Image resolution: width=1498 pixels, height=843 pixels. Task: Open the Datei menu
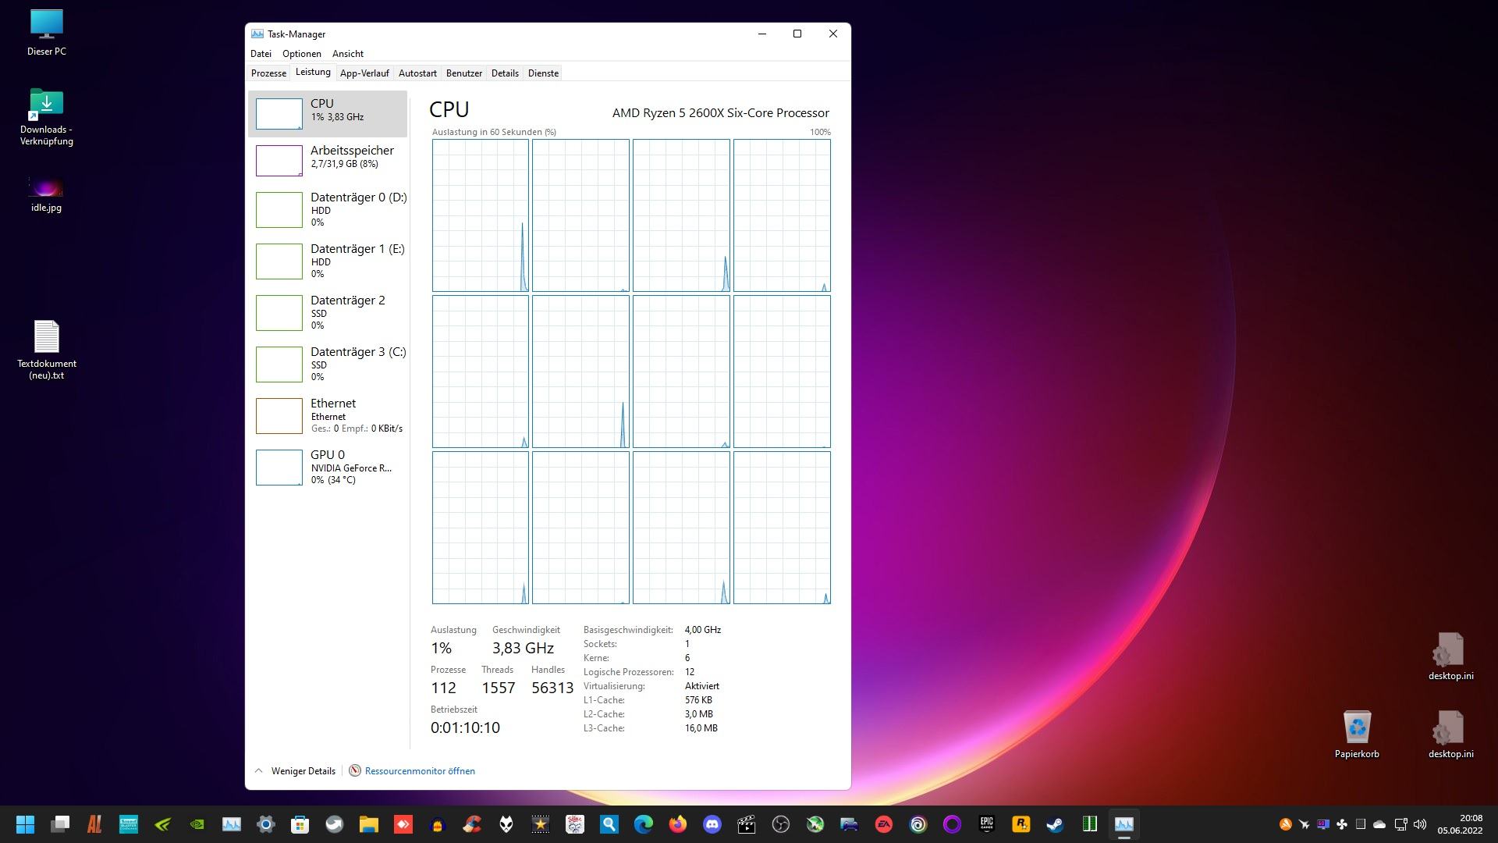click(x=261, y=54)
